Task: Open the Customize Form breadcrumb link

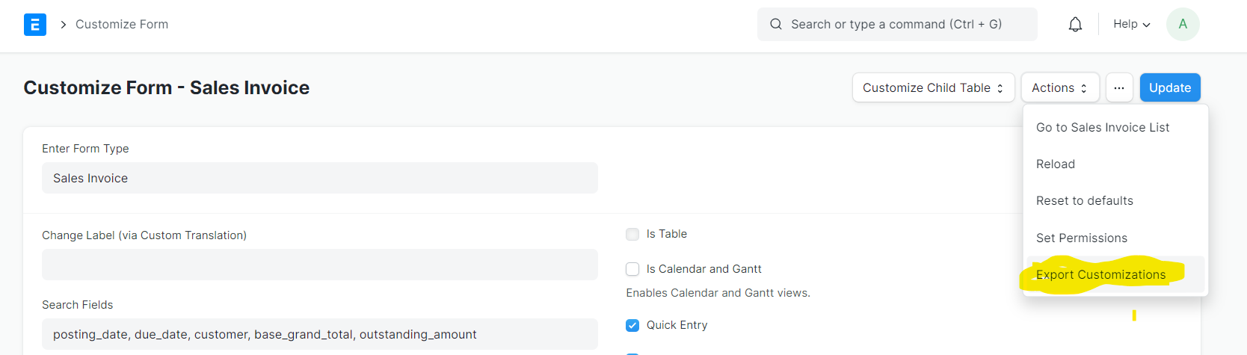Action: (122, 25)
